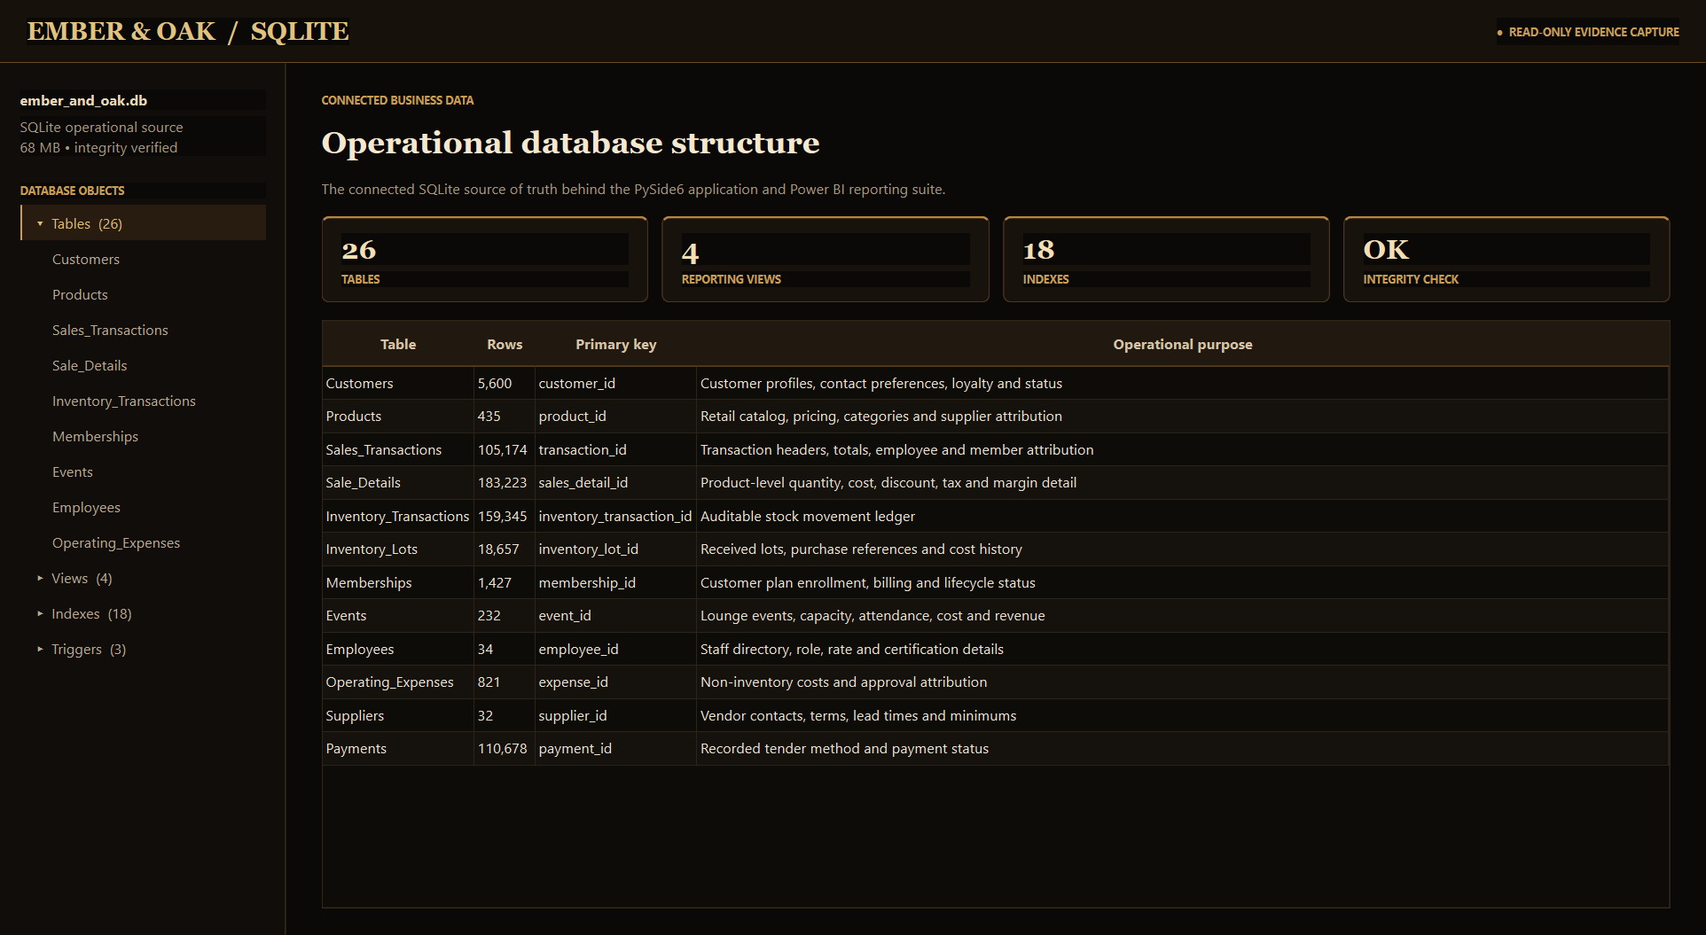Expand the Views (4) node arrow

point(40,578)
